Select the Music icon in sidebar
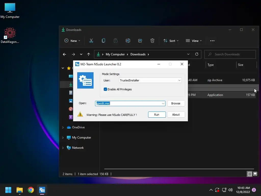Image resolution: width=261 pixels, height=196 pixels. pyautogui.click(x=71, y=109)
